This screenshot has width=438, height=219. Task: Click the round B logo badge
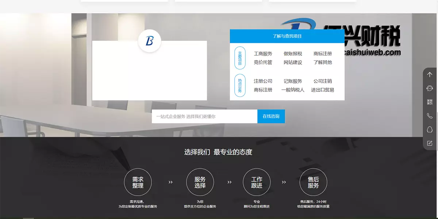click(150, 41)
